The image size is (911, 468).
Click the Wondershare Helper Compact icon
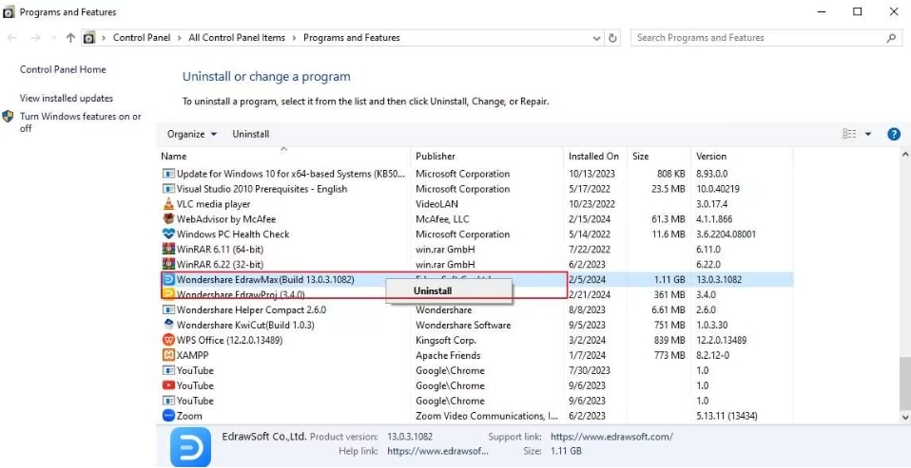(168, 309)
